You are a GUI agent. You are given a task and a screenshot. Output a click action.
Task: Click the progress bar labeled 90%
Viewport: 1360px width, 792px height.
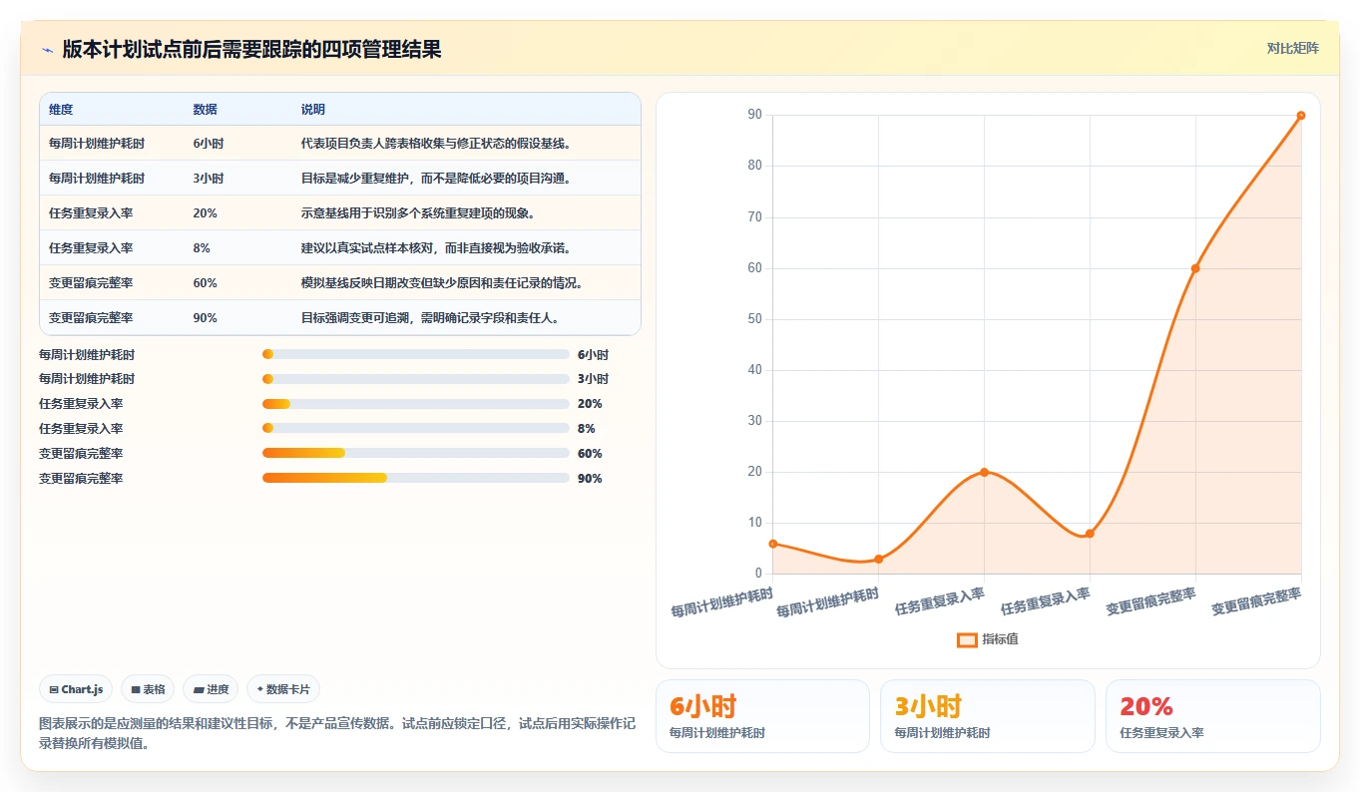click(416, 479)
